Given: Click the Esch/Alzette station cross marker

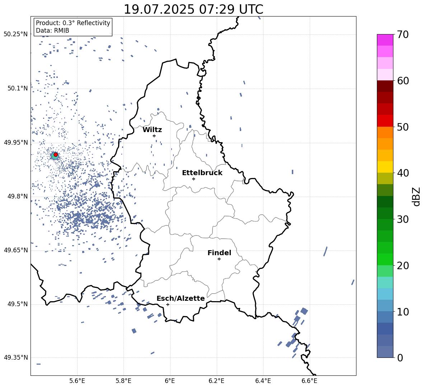Looking at the screenshot, I should (x=168, y=304).
